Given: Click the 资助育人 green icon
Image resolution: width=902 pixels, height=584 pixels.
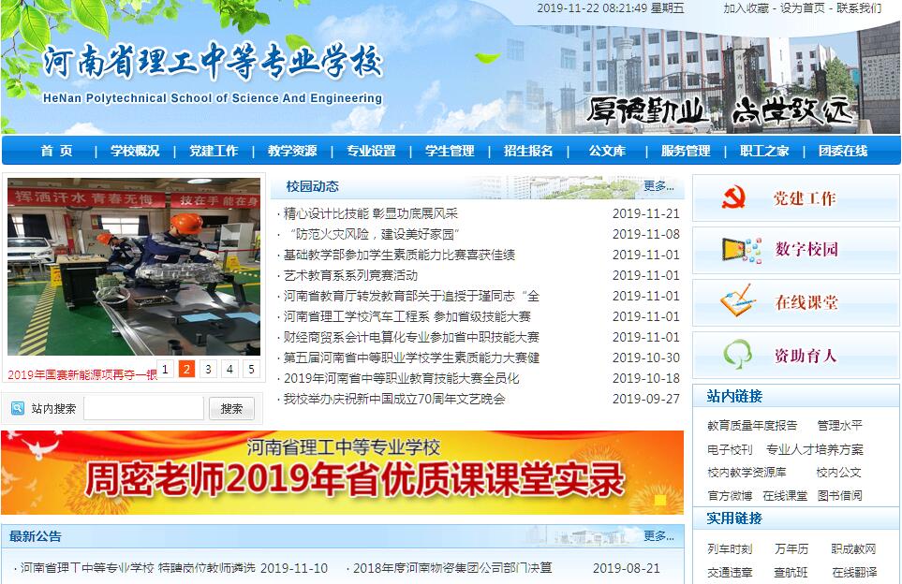Looking at the screenshot, I should click(x=737, y=356).
